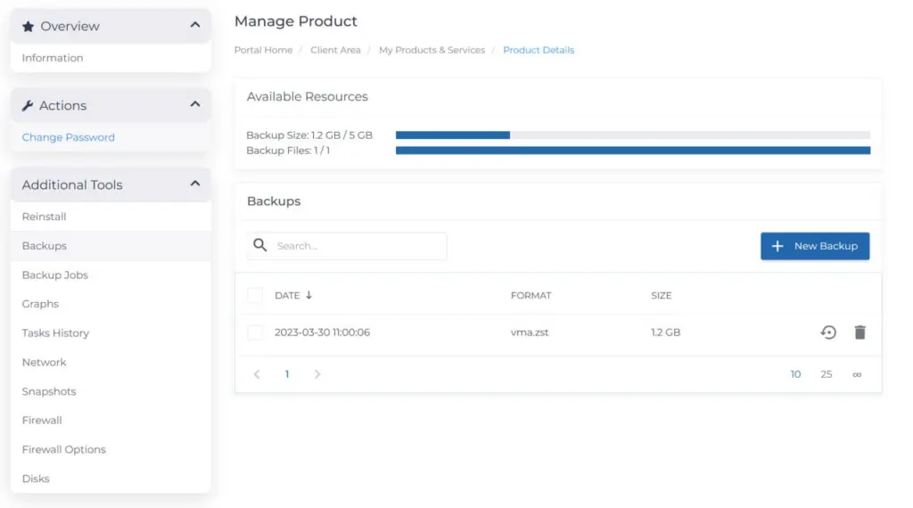Click the Backup Size progress bar
The width and height of the screenshot is (913, 508).
tap(632, 135)
